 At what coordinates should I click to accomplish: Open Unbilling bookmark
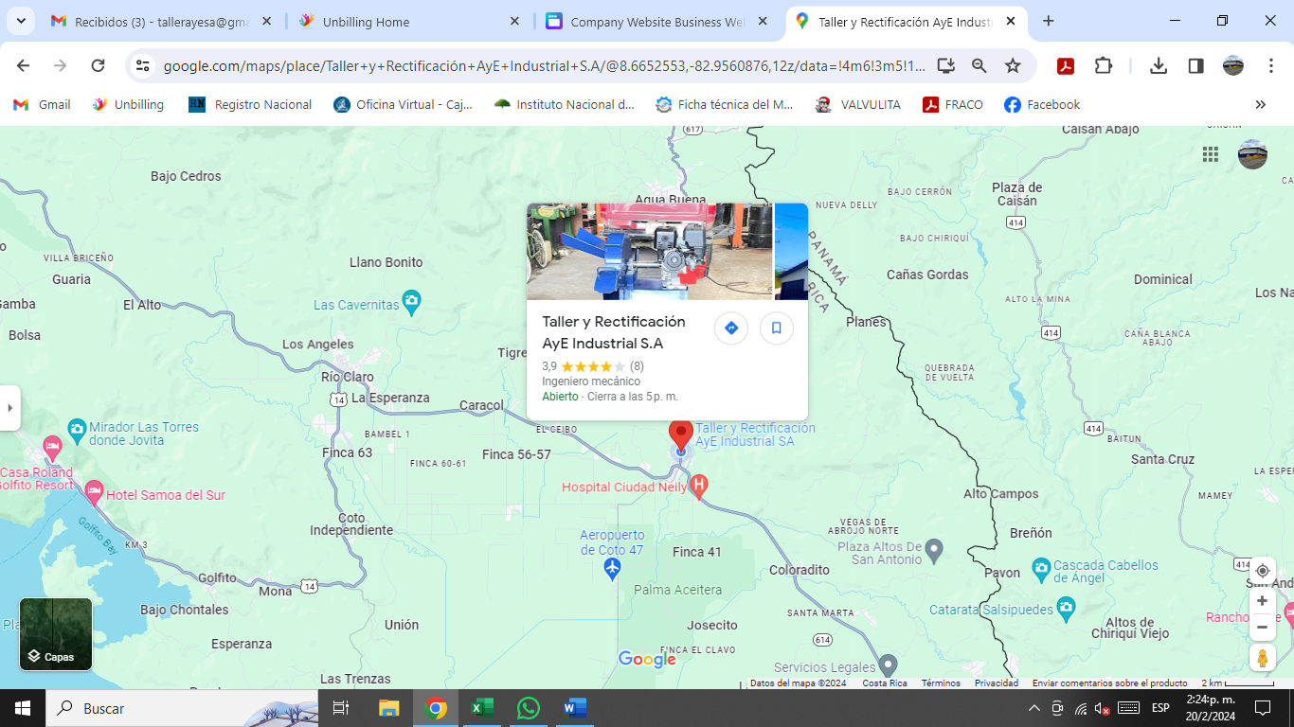click(128, 105)
